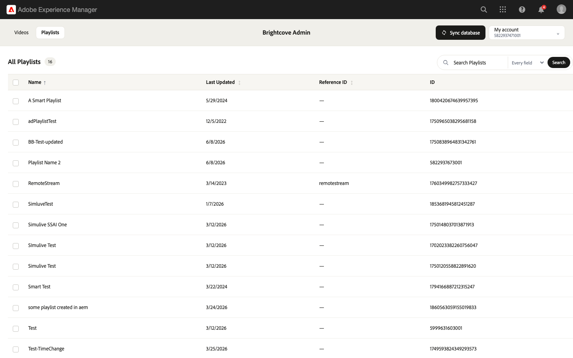Click the 5/29/2024 date cell

(x=216, y=101)
